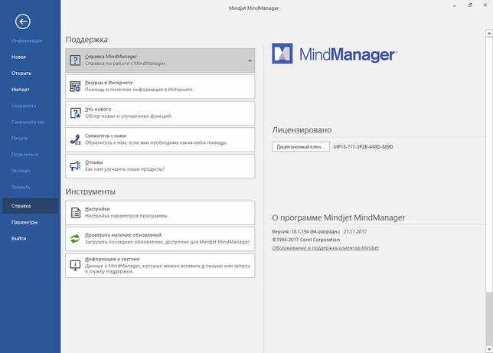Screen dimensions: 493x353
Task: Click the Corel Corporation copyright text
Action: (x=306, y=240)
